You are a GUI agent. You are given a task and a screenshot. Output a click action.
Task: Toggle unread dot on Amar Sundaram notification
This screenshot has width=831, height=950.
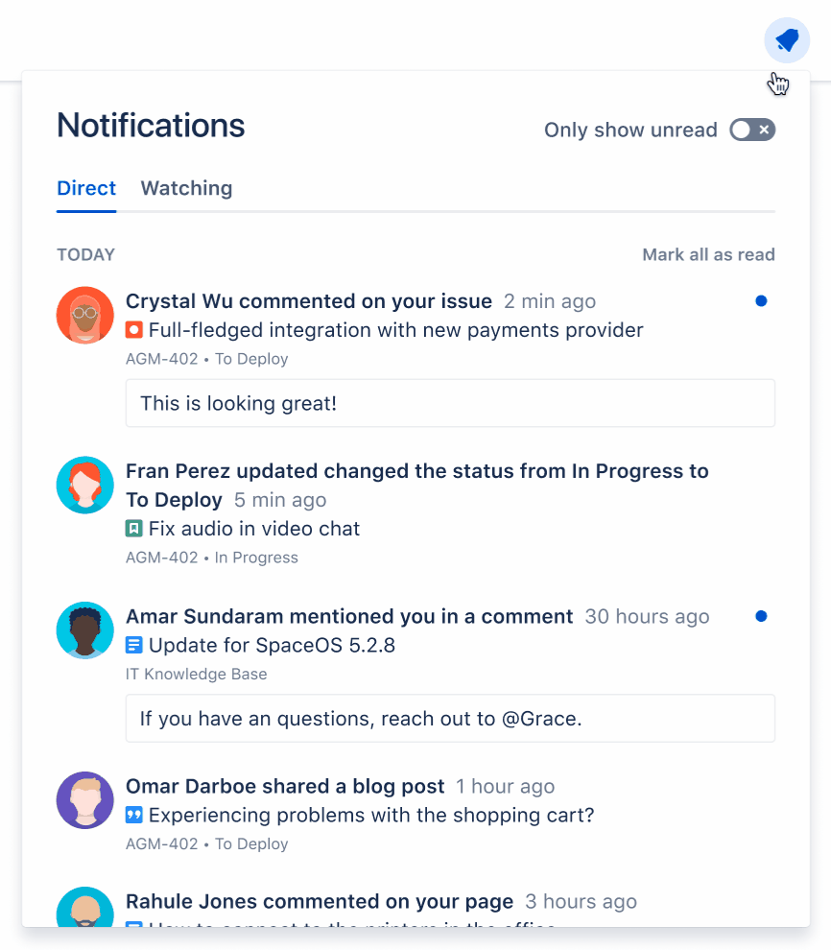(761, 616)
